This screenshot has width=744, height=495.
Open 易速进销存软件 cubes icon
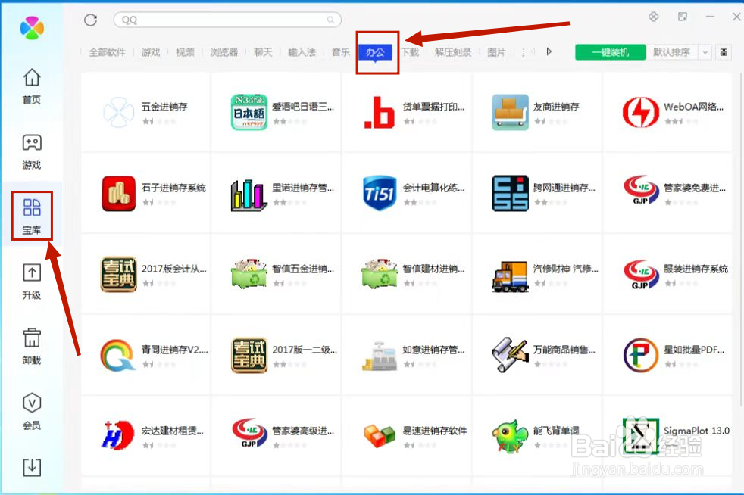(379, 436)
